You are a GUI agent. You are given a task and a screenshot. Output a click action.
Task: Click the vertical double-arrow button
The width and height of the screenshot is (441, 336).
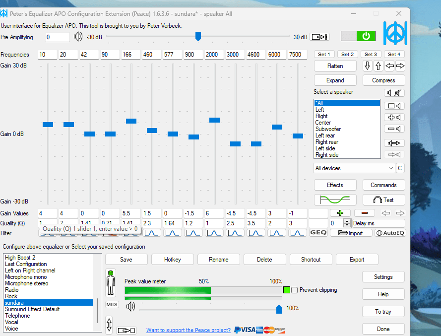[110, 325]
